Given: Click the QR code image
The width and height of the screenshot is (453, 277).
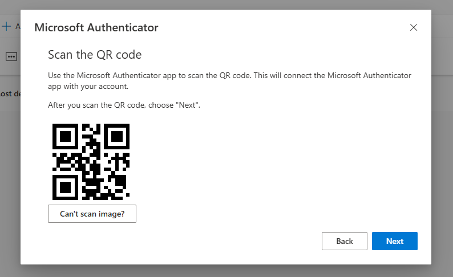Looking at the screenshot, I should point(91,162).
